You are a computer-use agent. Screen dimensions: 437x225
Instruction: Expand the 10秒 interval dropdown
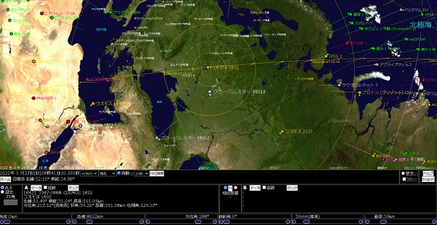(x=141, y=173)
